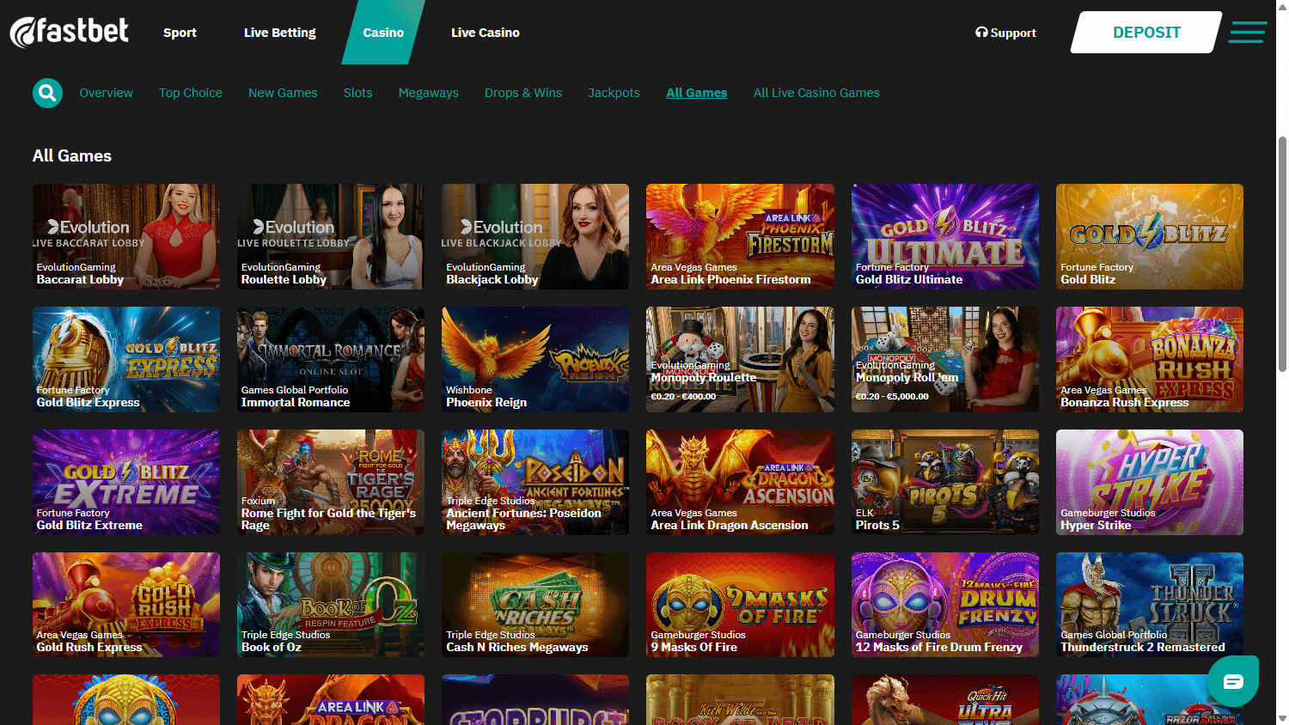Select the All Games category
This screenshot has width=1289, height=725.
coord(697,93)
